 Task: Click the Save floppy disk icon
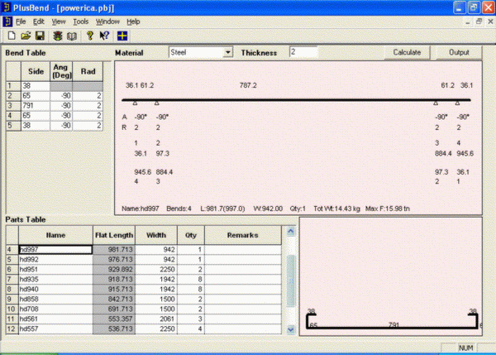39,36
